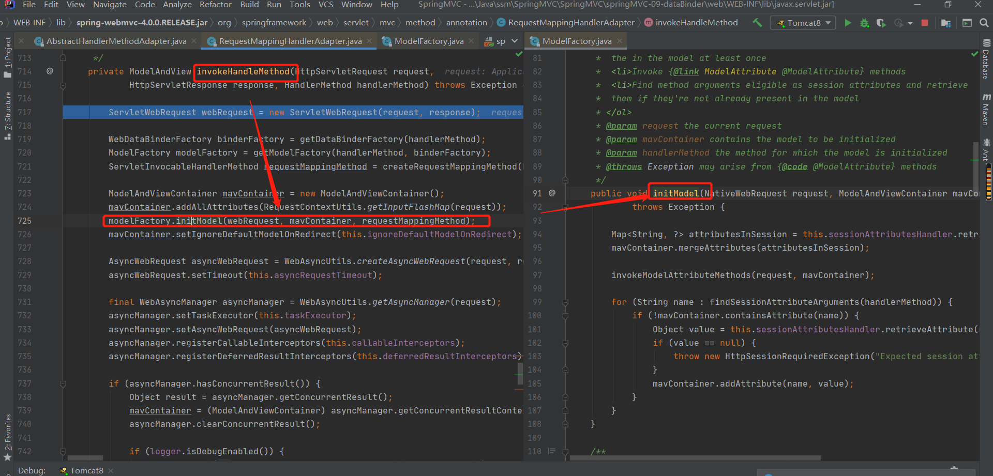The height and width of the screenshot is (476, 993).
Task: Collapse the for loop fold at line 99
Action: tap(565, 302)
